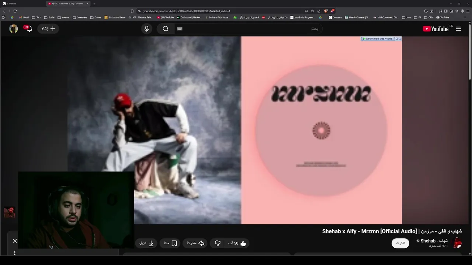This screenshot has height=265, width=472.
Task: Open the VPN shield icon
Action: [x=462, y=11]
